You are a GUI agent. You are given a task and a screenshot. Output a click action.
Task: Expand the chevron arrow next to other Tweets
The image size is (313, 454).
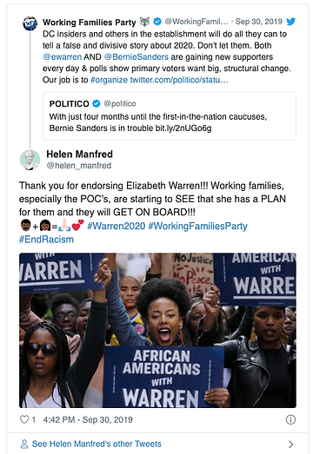(x=290, y=444)
